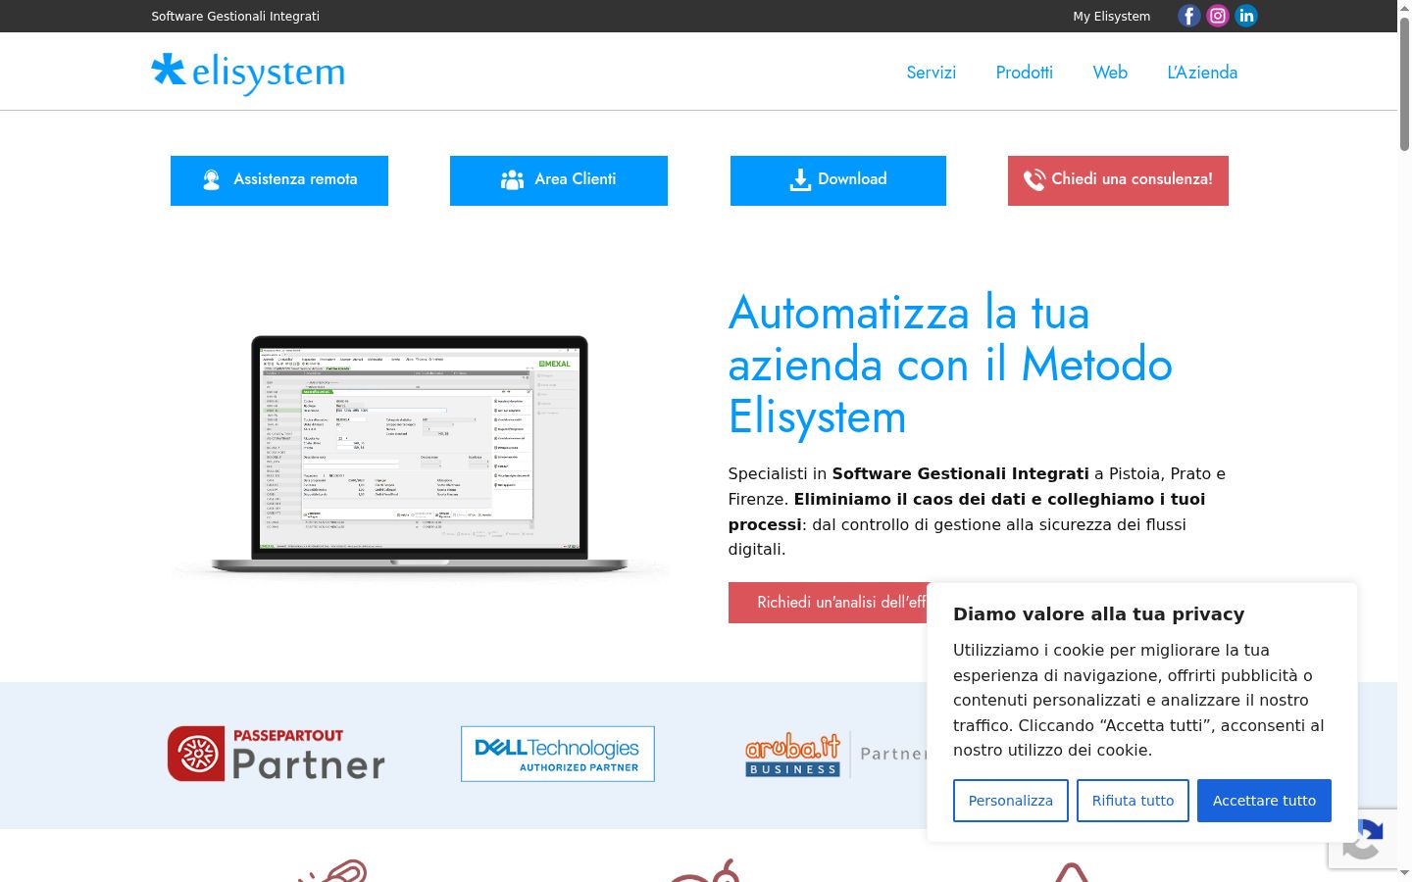Viewport: 1412px width, 882px height.
Task: Click Richiedi un'analisi button
Action: click(x=828, y=603)
